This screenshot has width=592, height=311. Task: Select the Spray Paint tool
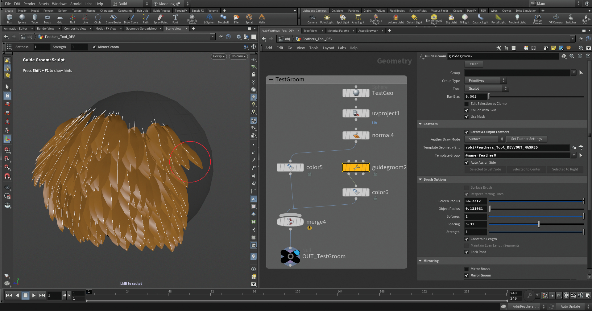tap(160, 19)
